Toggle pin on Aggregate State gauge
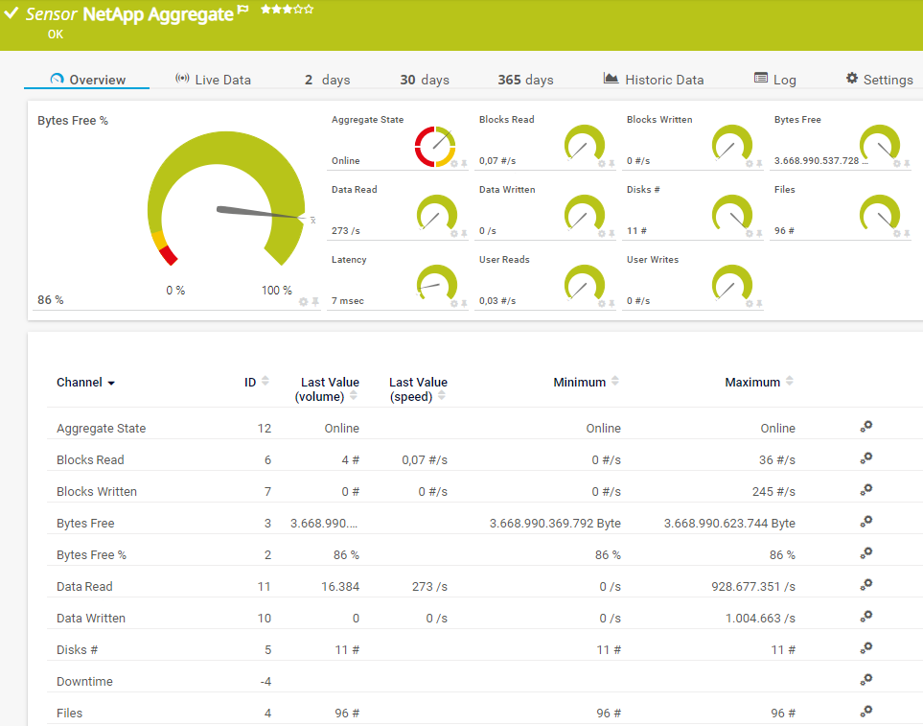The width and height of the screenshot is (923, 726). pos(464,164)
